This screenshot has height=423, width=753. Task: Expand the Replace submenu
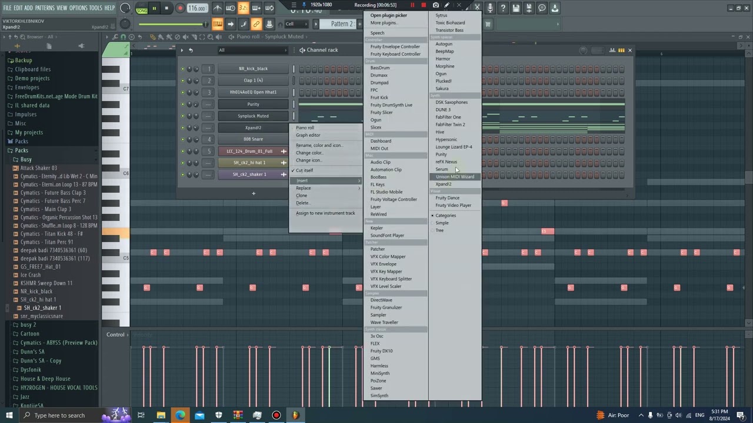(326, 188)
